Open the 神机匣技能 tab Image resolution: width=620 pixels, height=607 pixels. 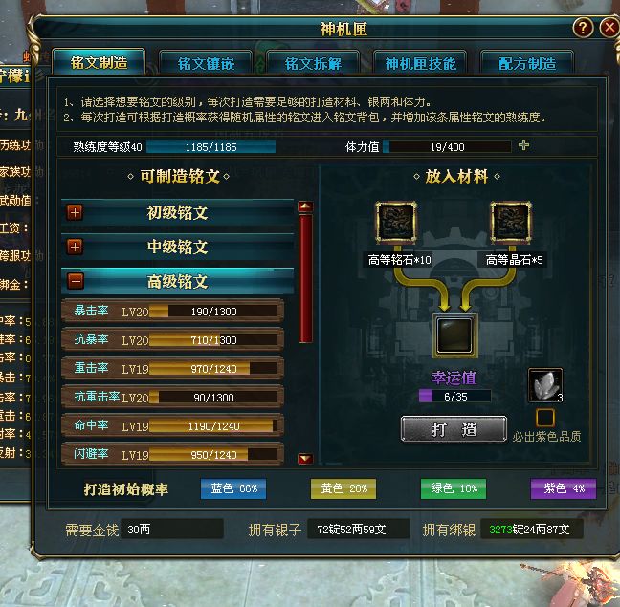(421, 63)
